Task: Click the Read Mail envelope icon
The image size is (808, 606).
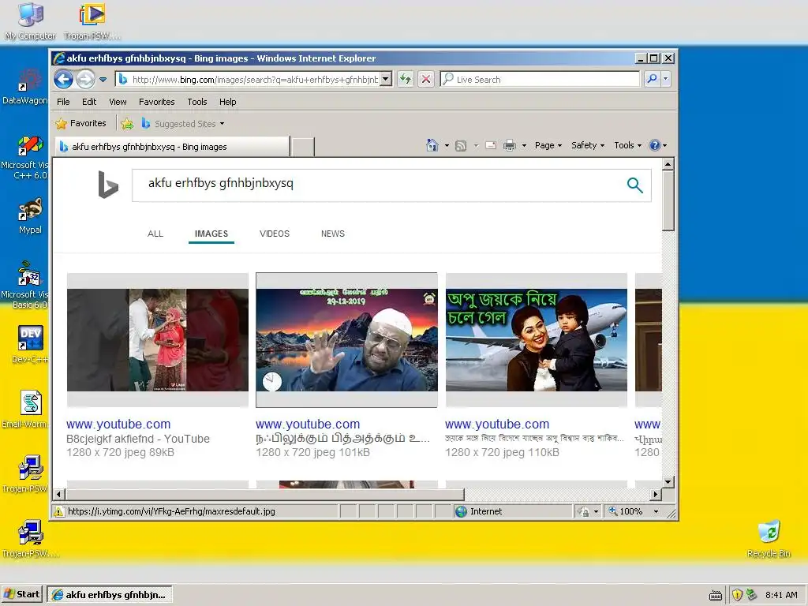Action: coord(491,145)
